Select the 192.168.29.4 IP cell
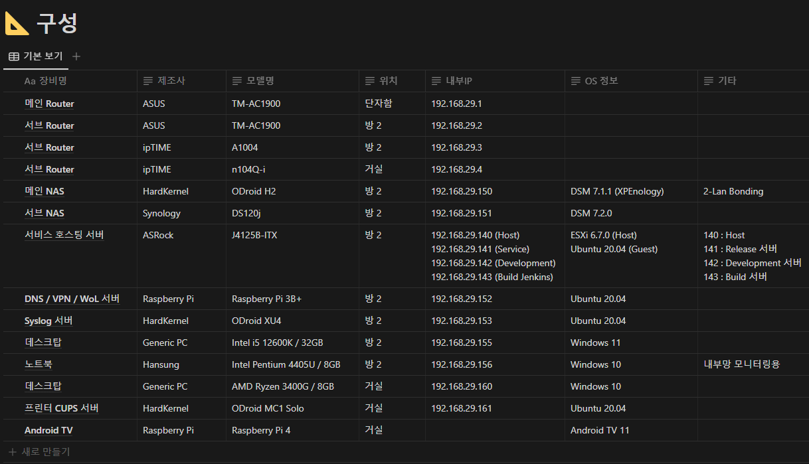 (495, 169)
